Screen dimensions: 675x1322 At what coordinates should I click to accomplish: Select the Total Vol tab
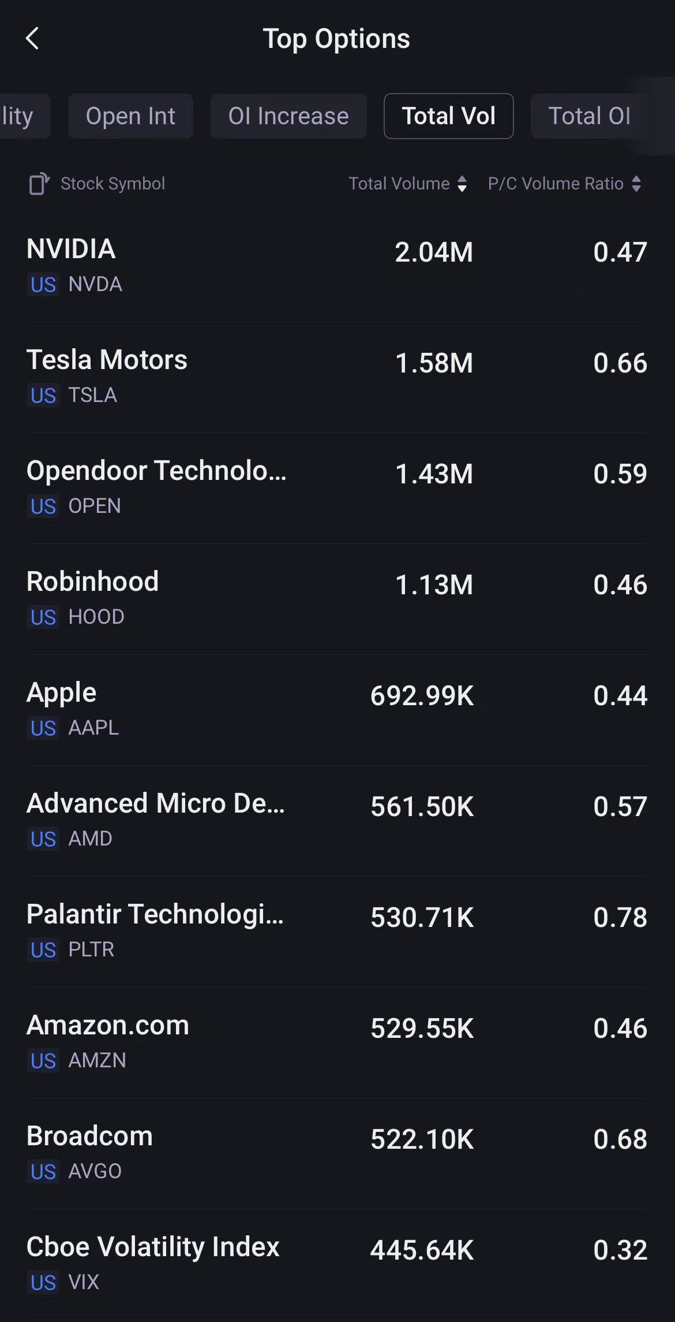tap(448, 116)
